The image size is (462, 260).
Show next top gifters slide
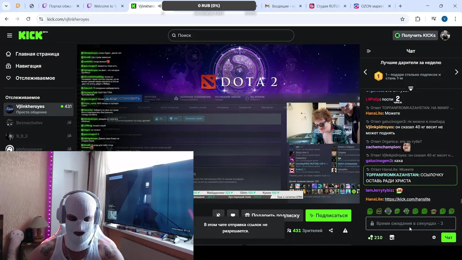point(457,72)
